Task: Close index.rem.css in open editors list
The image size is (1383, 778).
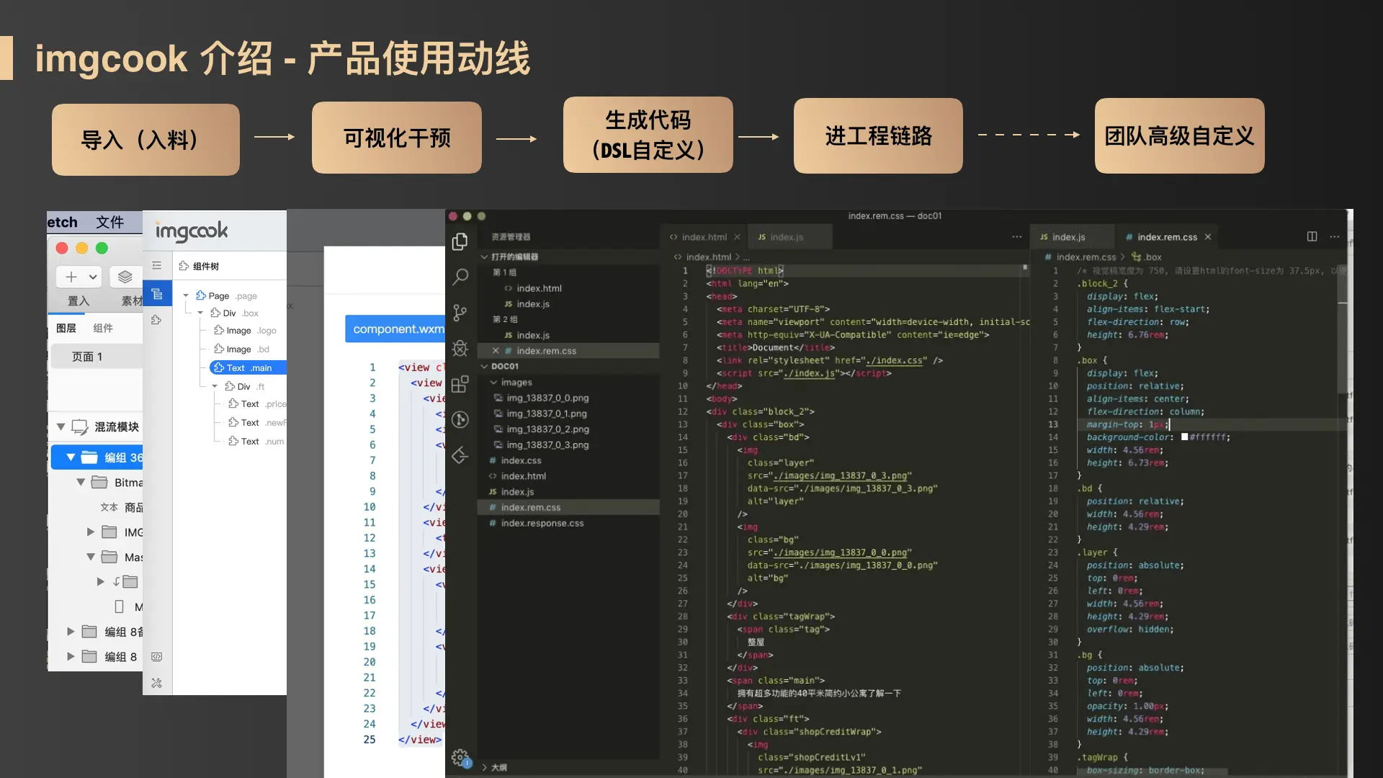Action: (x=496, y=351)
